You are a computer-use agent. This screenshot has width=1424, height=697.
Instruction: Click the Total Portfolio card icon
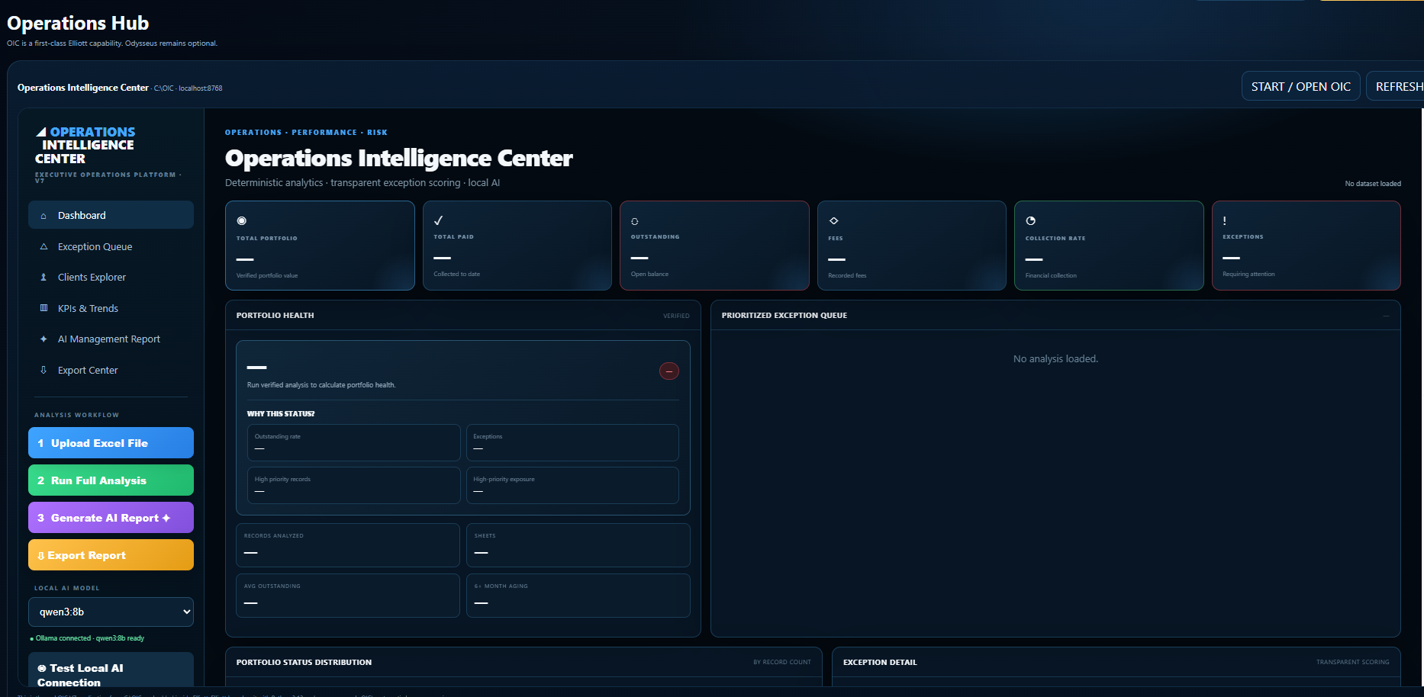242,220
